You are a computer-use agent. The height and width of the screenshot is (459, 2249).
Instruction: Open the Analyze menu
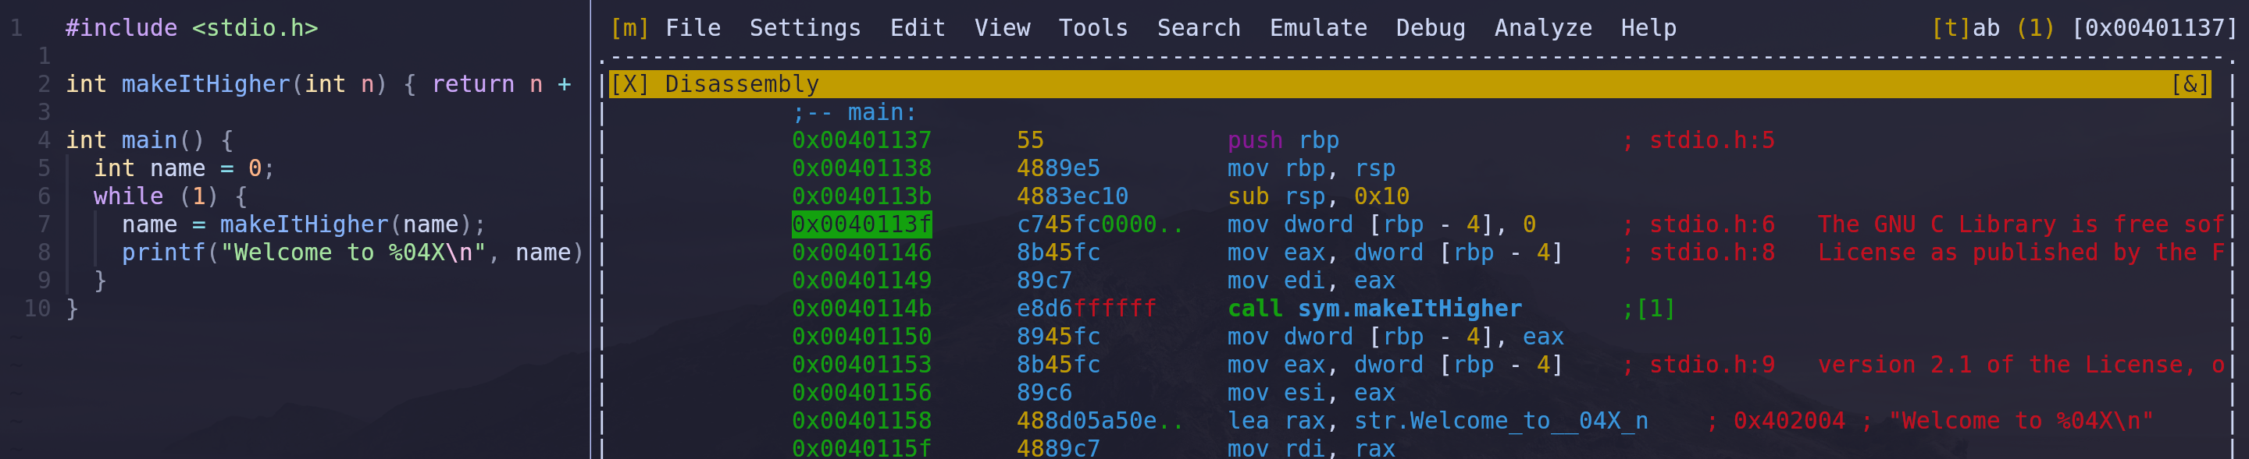(x=1542, y=28)
